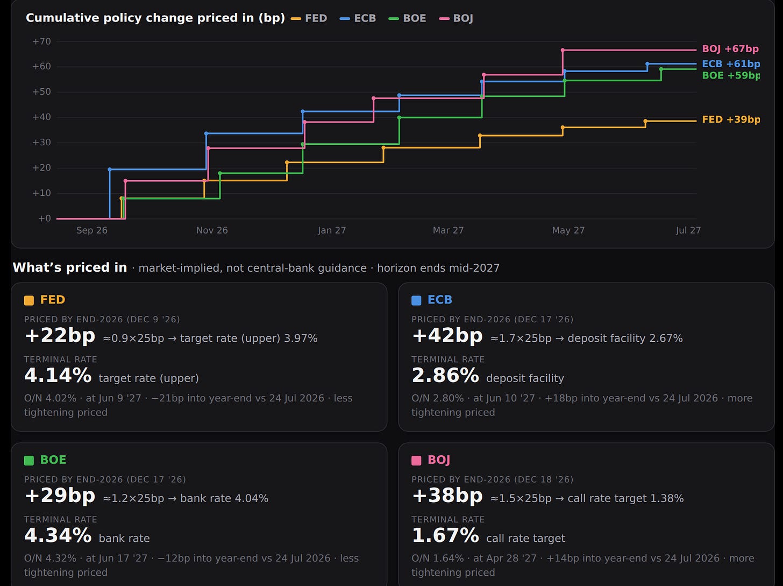Click the 'Jan 27' x-axis label
Viewport: 783px width, 586px height.
coord(332,230)
